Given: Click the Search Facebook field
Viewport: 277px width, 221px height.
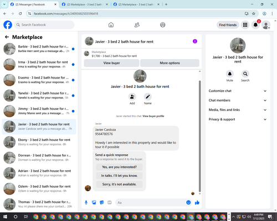Looking at the screenshot, I should 44,25.
